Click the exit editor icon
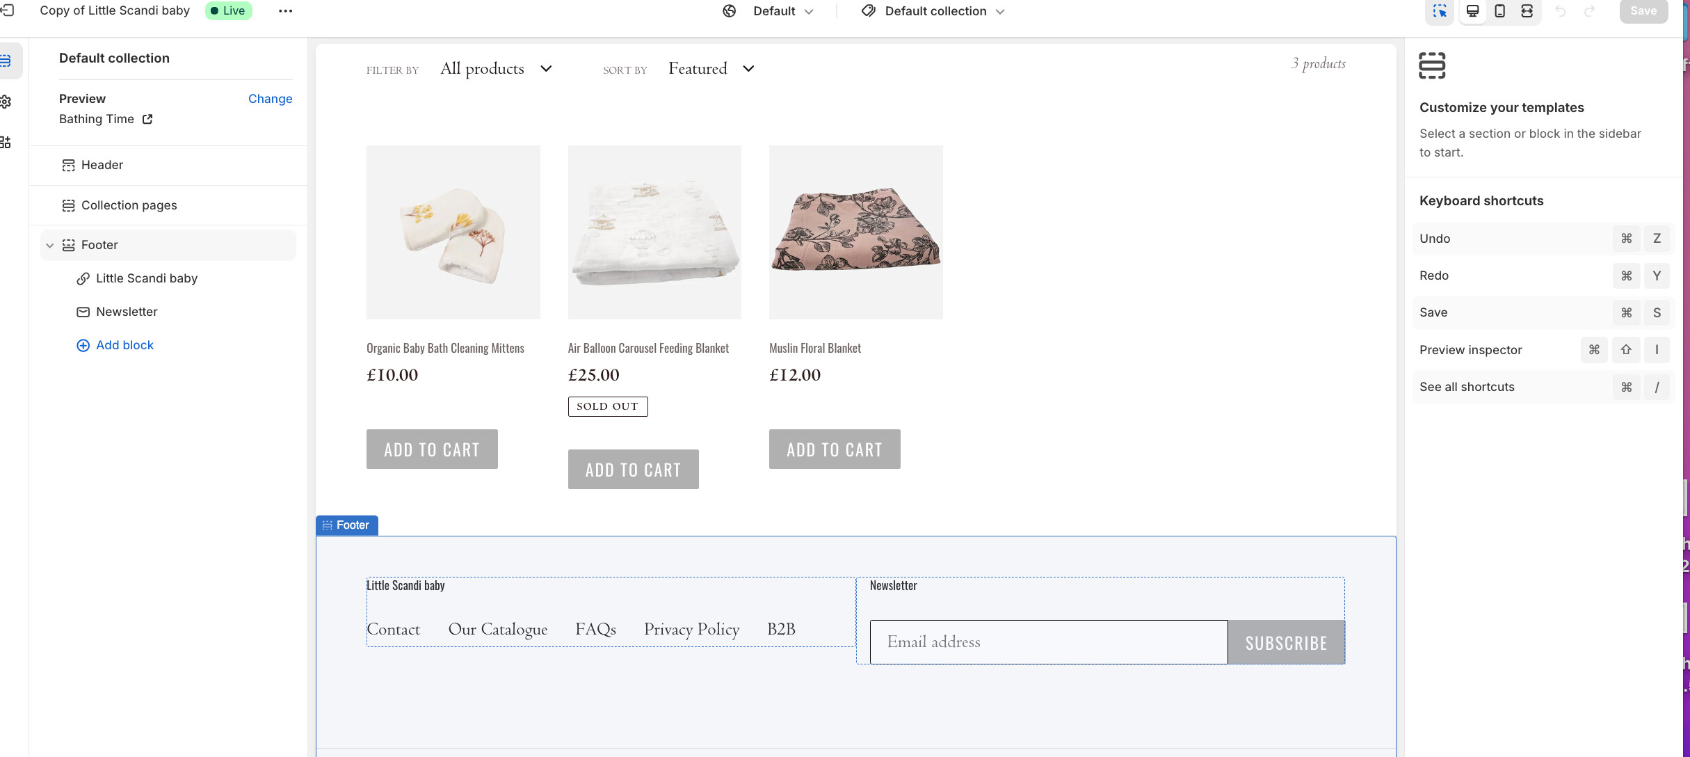 tap(7, 10)
